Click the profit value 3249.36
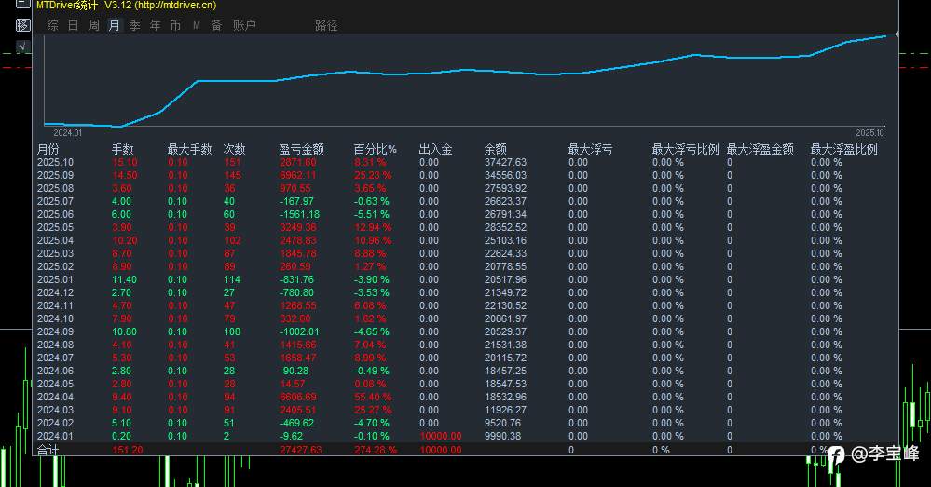Viewport: 931px width, 487px height. pos(297,227)
